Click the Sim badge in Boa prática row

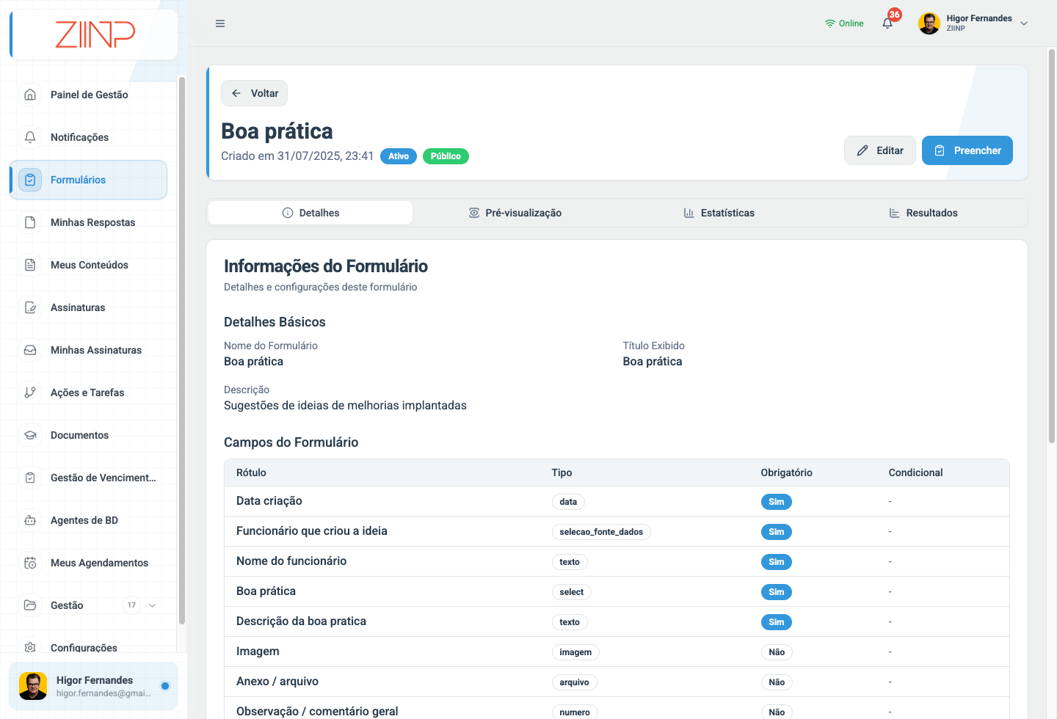tap(777, 592)
